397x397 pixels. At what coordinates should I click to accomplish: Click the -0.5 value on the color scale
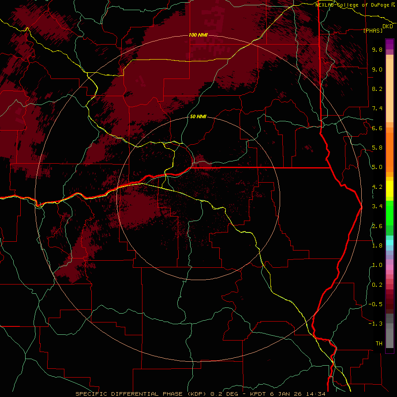(375, 304)
